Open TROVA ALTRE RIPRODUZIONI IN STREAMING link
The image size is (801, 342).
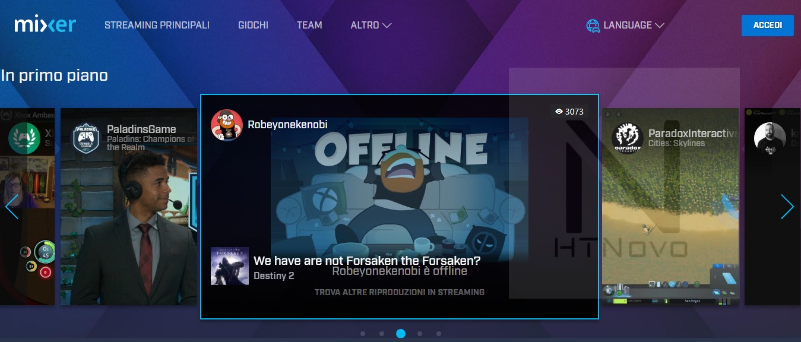tap(400, 292)
